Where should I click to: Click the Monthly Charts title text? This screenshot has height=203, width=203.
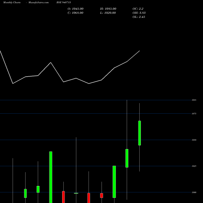[12, 2]
